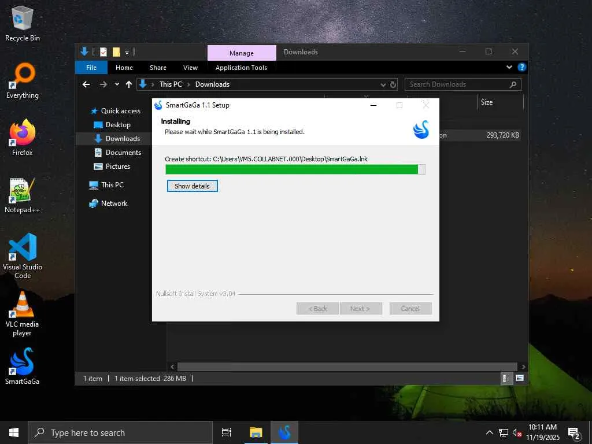Viewport: 592px width, 444px height.
Task: Click the Size column header
Action: pyautogui.click(x=501, y=102)
